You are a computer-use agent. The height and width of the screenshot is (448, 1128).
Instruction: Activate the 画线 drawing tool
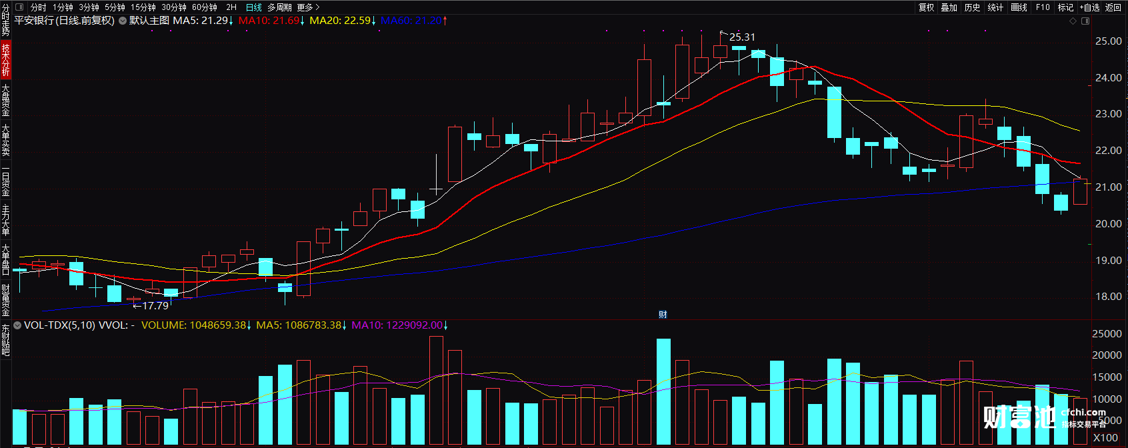[1019, 7]
